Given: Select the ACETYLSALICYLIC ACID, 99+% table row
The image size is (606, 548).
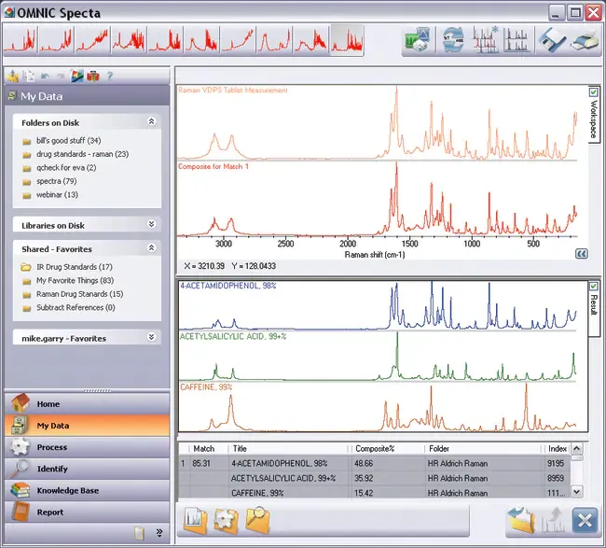Looking at the screenshot, I should pyautogui.click(x=374, y=478).
